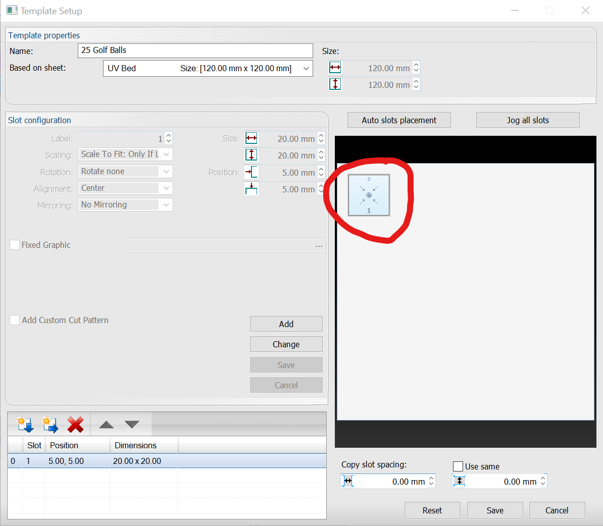The height and width of the screenshot is (526, 603).
Task: Click the Template Setup window icon
Action: point(12,11)
